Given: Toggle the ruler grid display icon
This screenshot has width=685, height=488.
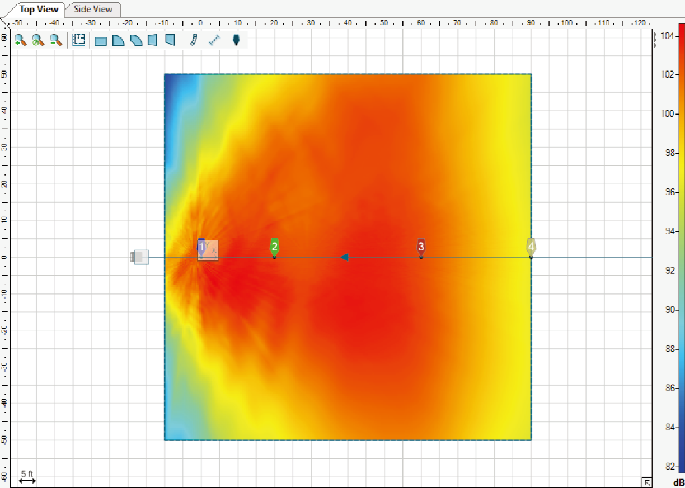Looking at the screenshot, I should (79, 40).
